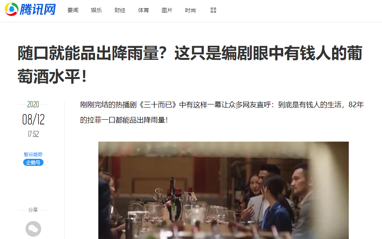Click the 企鹅号 badge
The height and width of the screenshot is (239, 382).
pos(33,162)
